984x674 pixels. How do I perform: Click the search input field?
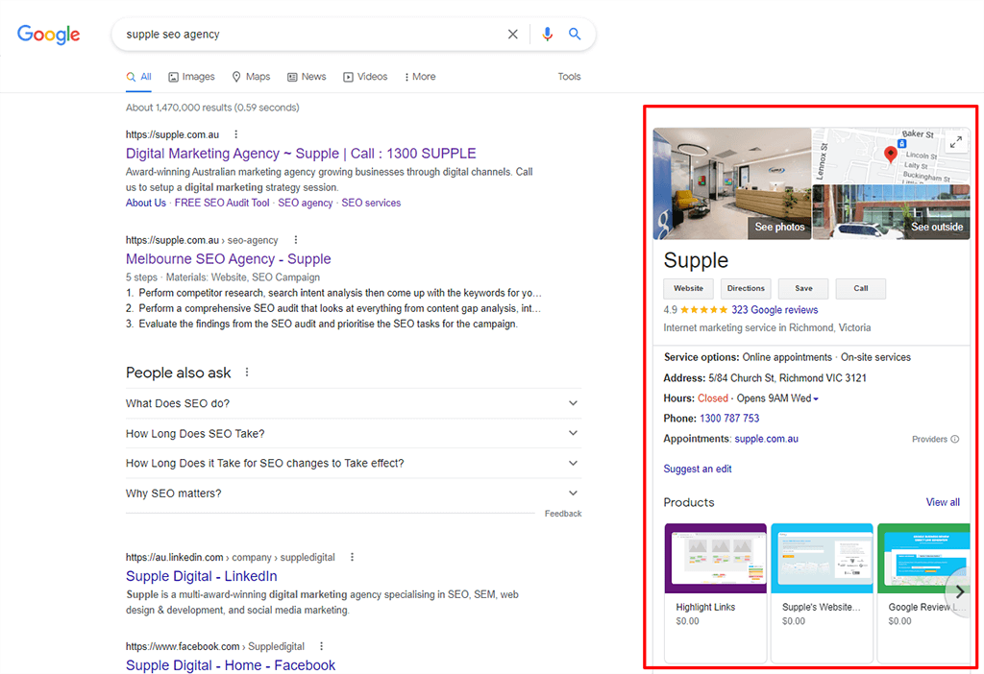pos(310,35)
